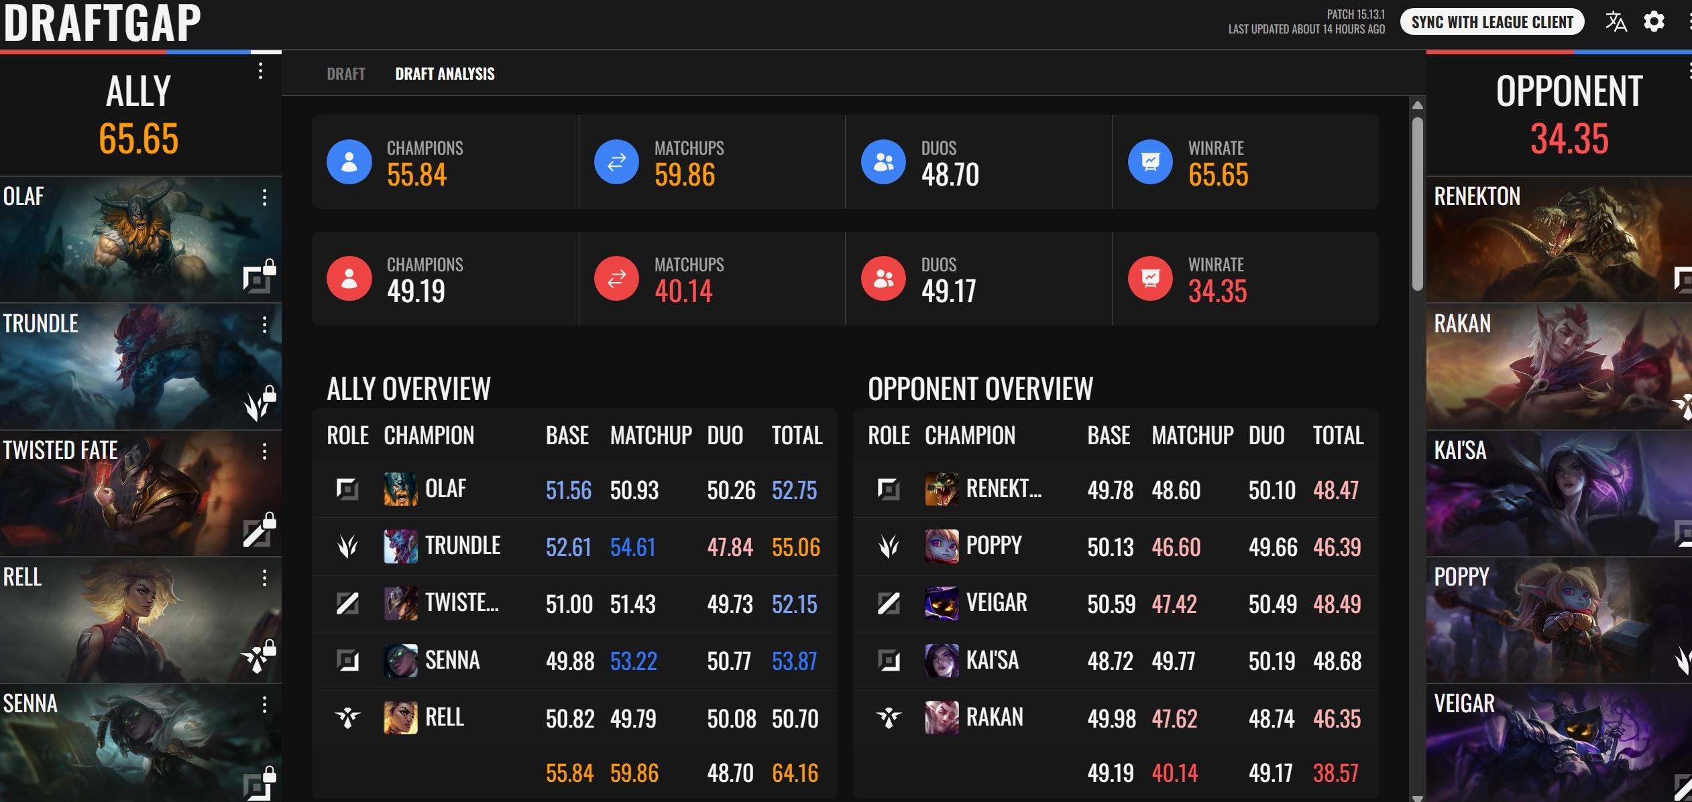Image resolution: width=1692 pixels, height=802 pixels.
Task: Toggle Olaf's top lane role lock
Action: click(x=259, y=277)
